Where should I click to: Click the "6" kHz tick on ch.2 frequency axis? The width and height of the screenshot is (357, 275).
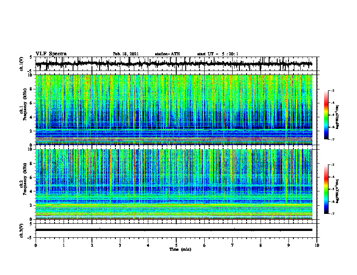coord(32,177)
